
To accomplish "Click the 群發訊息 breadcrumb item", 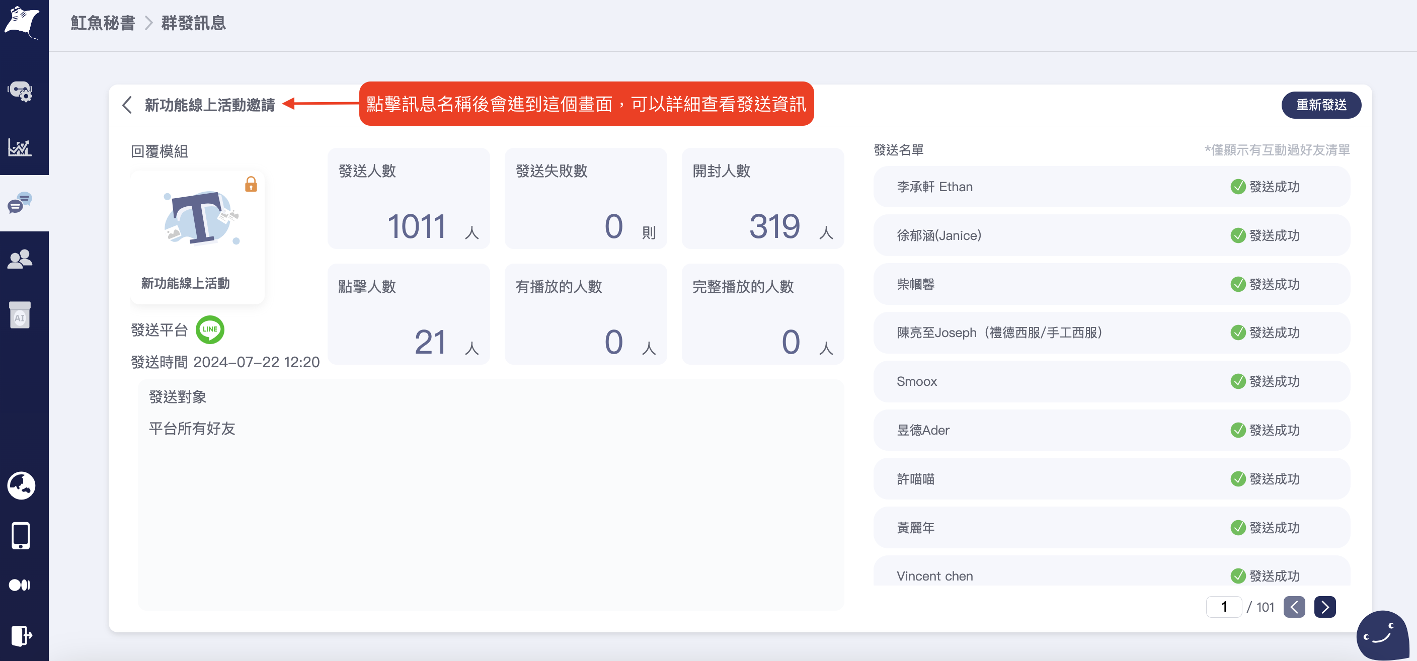I will [x=193, y=23].
